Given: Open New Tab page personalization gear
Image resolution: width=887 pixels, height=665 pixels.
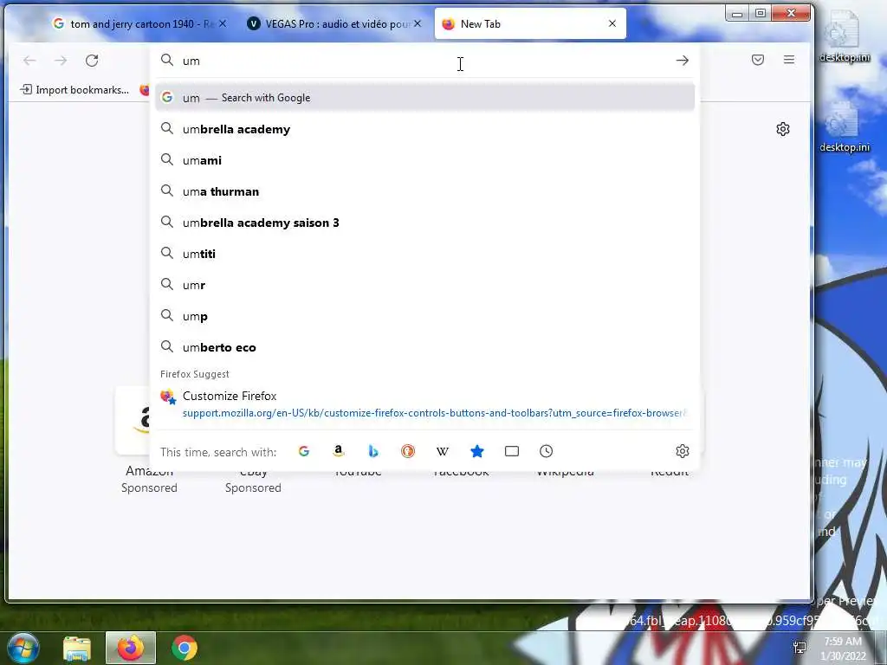Looking at the screenshot, I should point(783,129).
